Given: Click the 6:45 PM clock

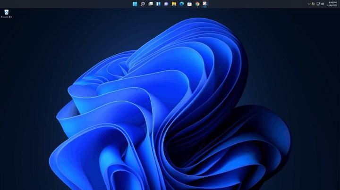Looking at the screenshot, I should click(332, 2).
